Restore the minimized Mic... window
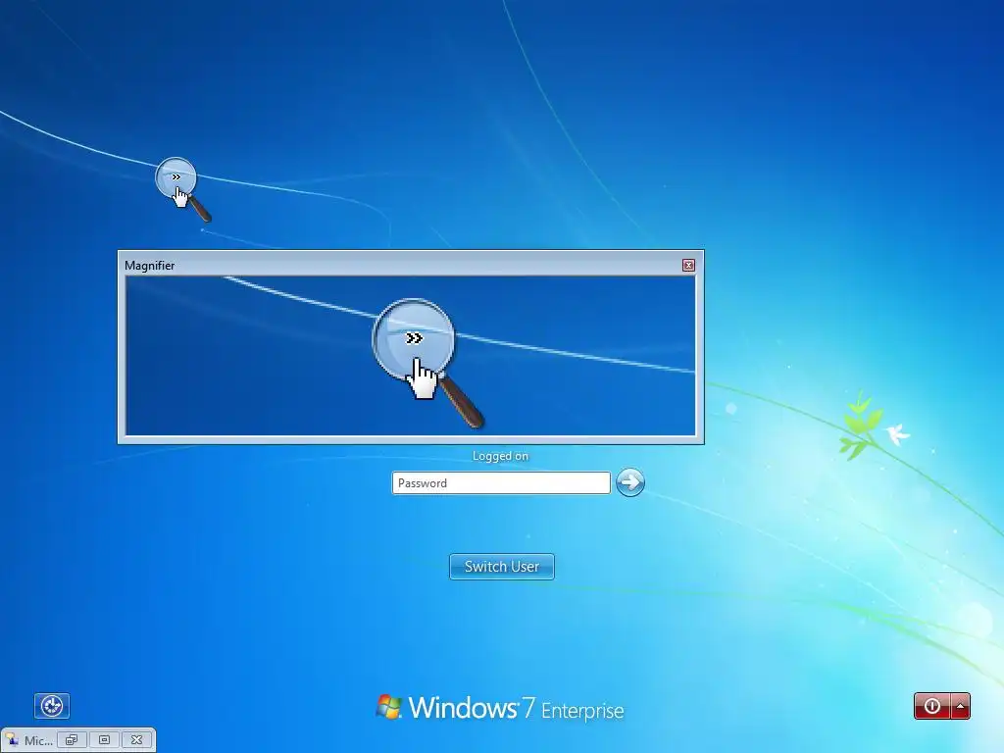The image size is (1004, 753). point(72,740)
